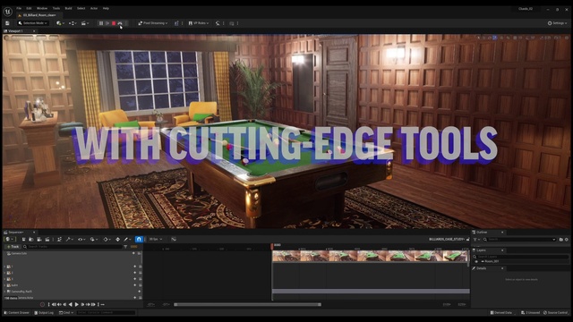Click the plus icon on CameraRig_Rail5 row
Image resolution: width=573 pixels, height=322 pixels.
[x=140, y=292]
